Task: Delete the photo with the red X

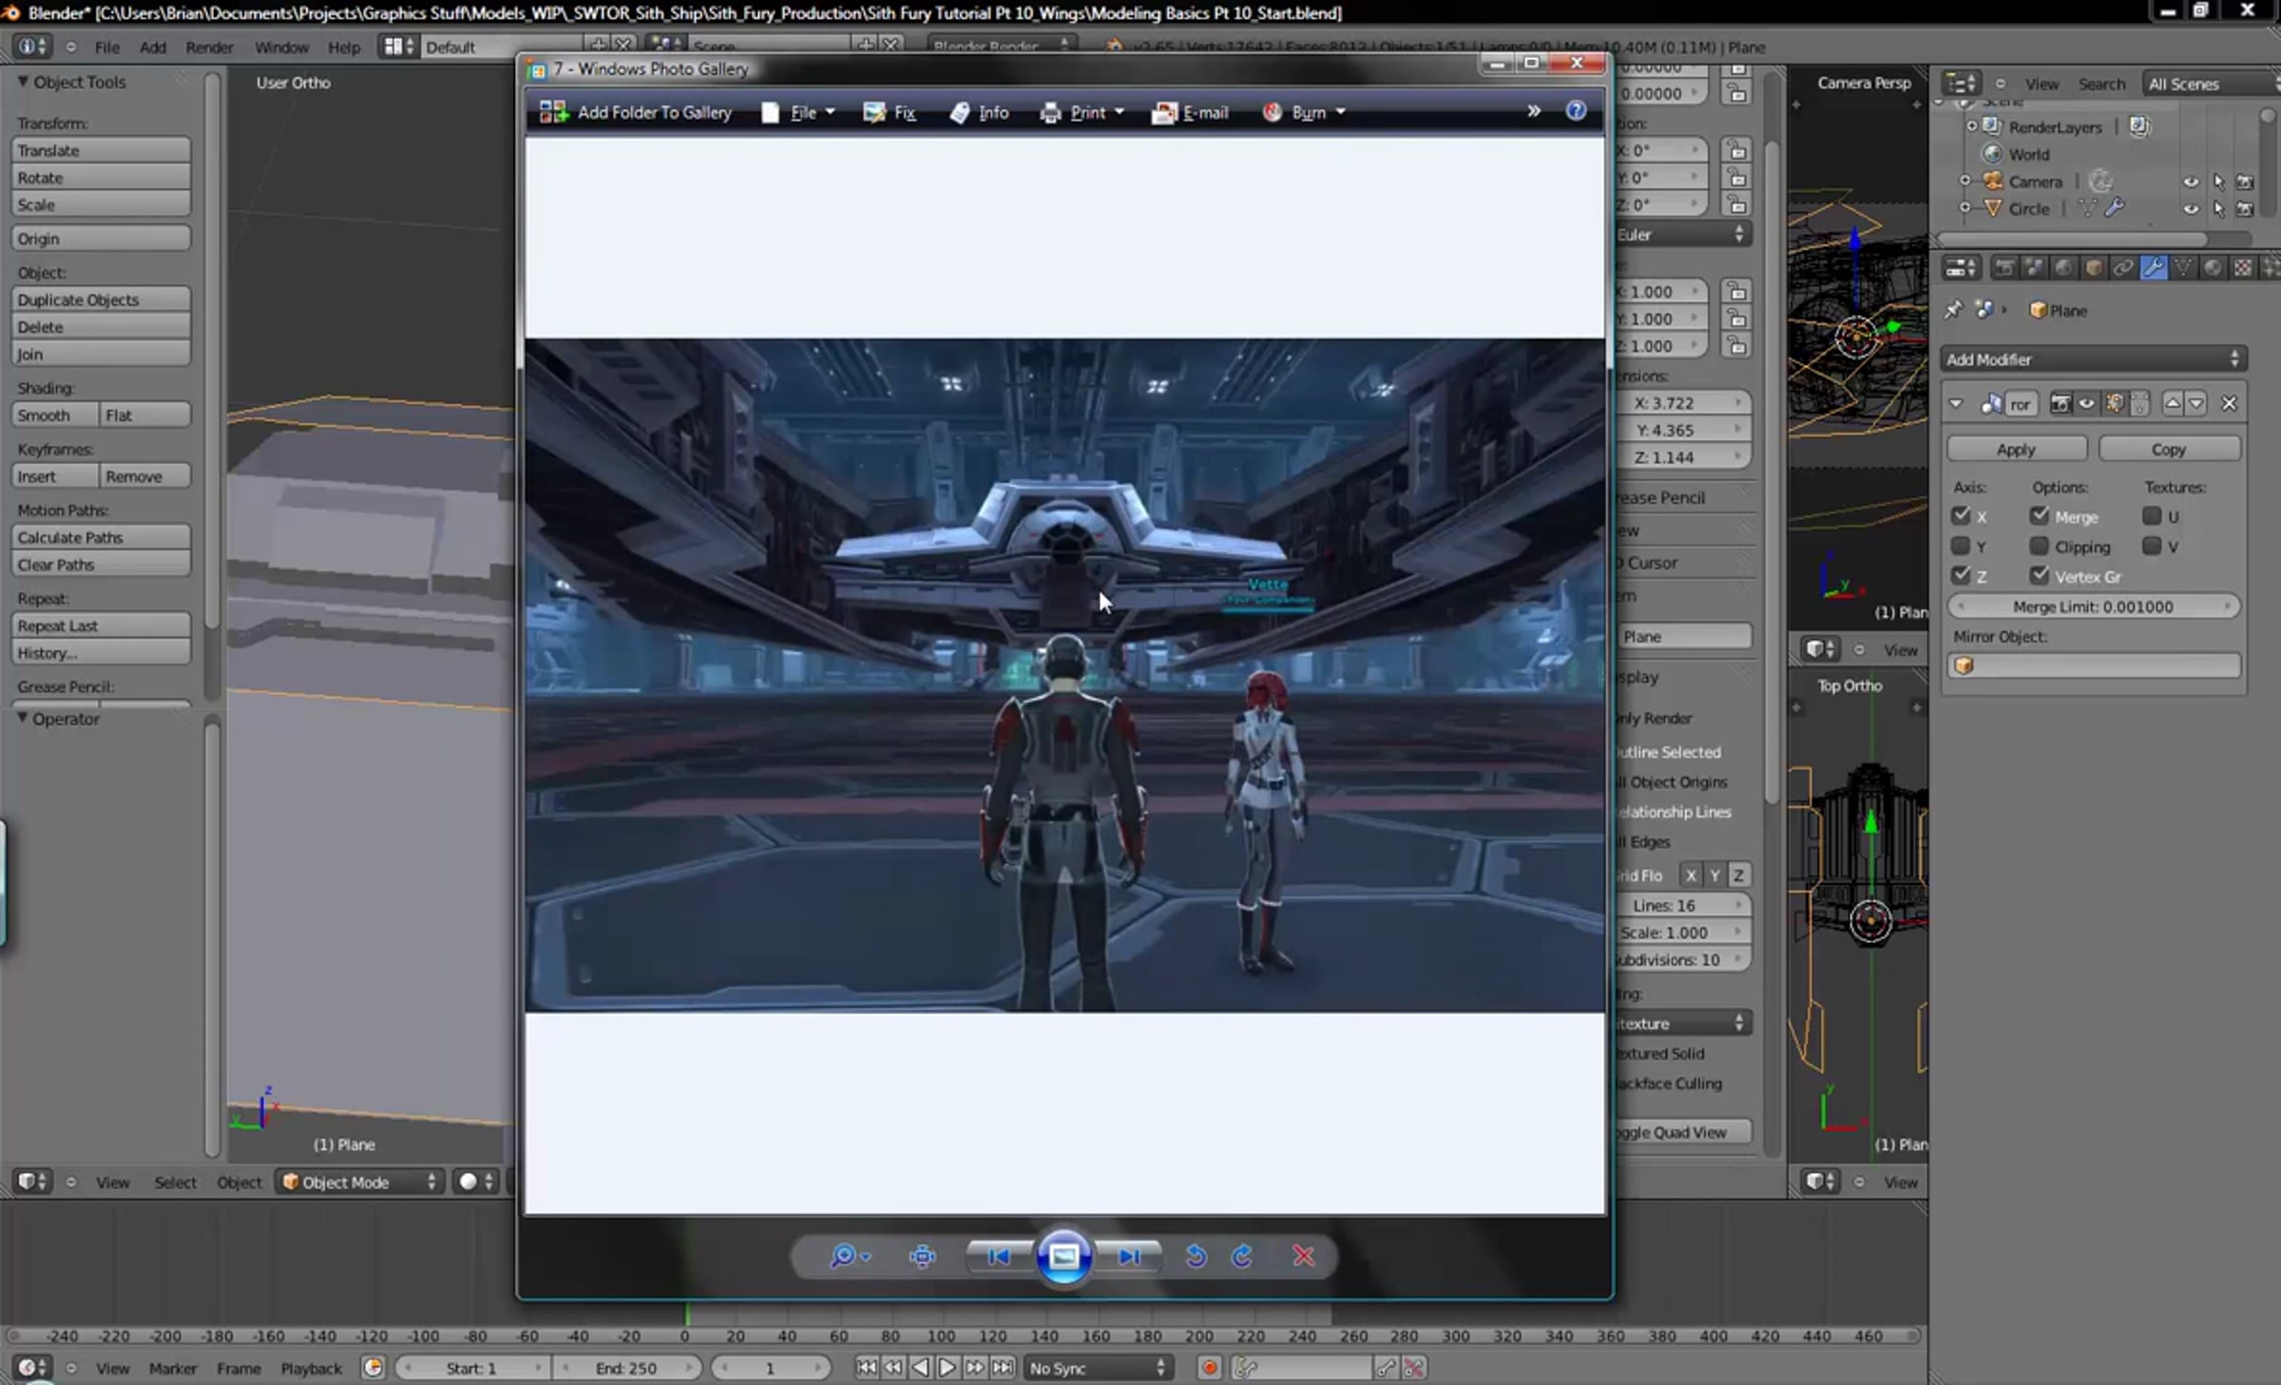Action: 1303,1257
